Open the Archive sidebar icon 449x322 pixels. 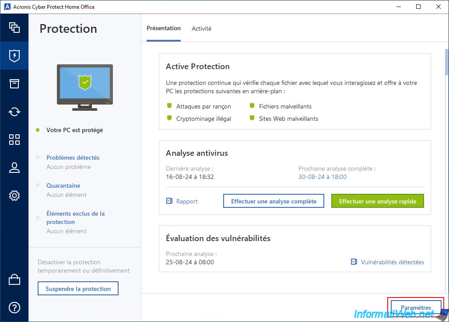coord(14,84)
